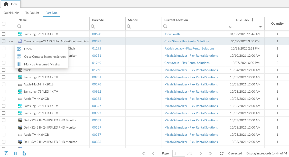Click Apple TV icon on barcode 00355 row
The height and width of the screenshot is (157, 289).
point(20,99)
